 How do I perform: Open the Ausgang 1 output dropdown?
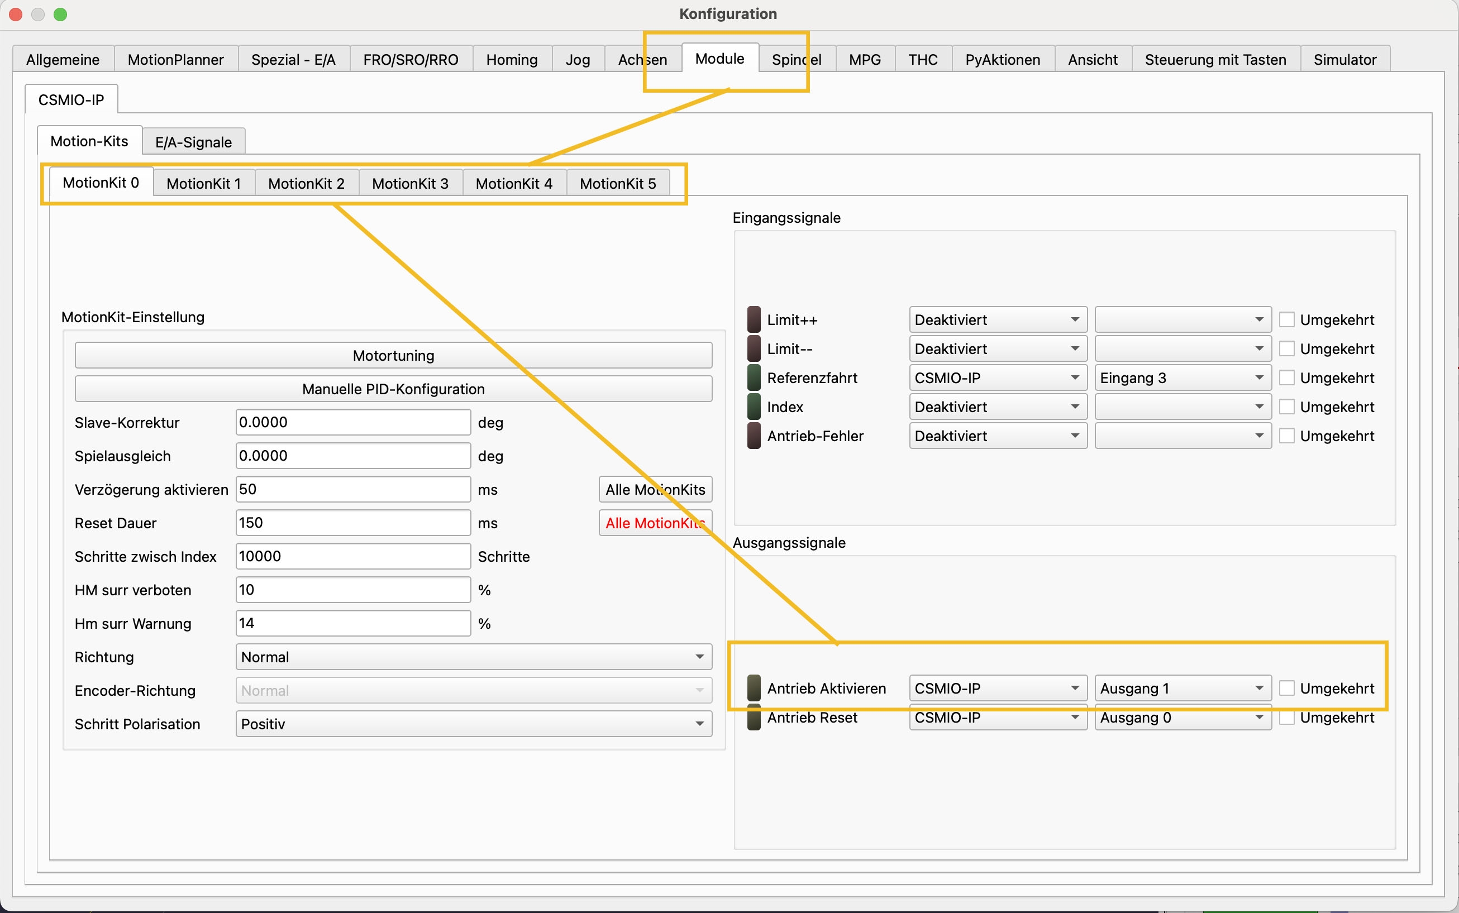(1182, 688)
